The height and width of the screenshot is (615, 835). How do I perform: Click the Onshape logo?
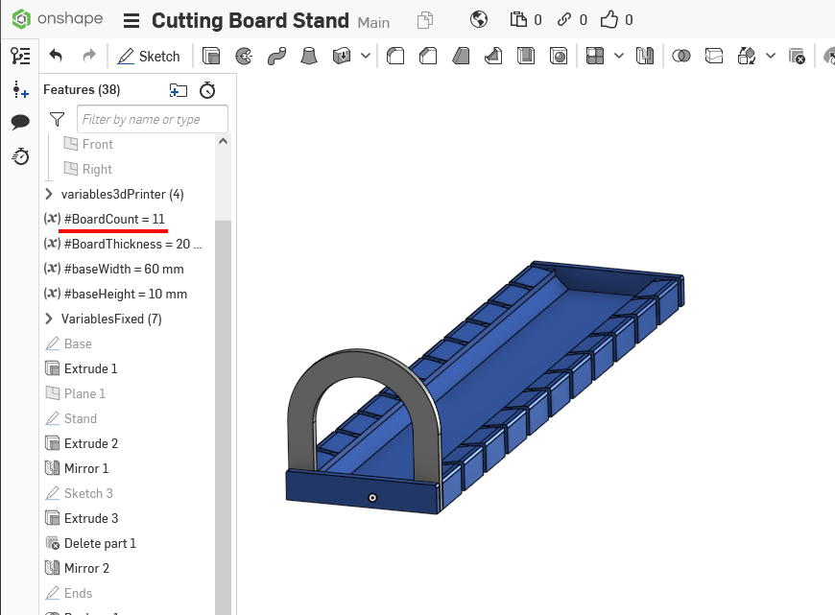tap(58, 19)
